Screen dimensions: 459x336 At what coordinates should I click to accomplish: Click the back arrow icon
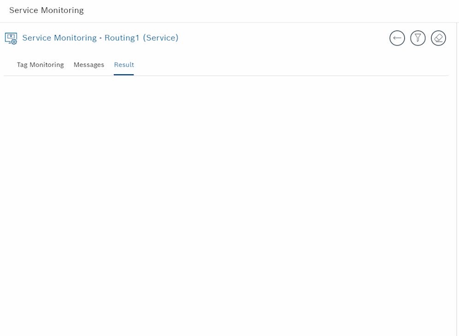pos(397,38)
